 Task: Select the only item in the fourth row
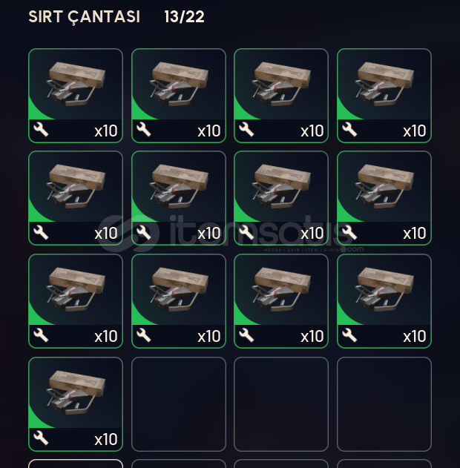tap(76, 404)
